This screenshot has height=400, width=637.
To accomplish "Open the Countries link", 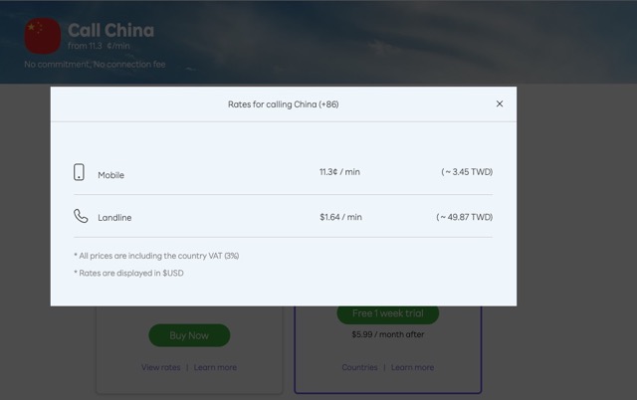I will click(x=359, y=367).
